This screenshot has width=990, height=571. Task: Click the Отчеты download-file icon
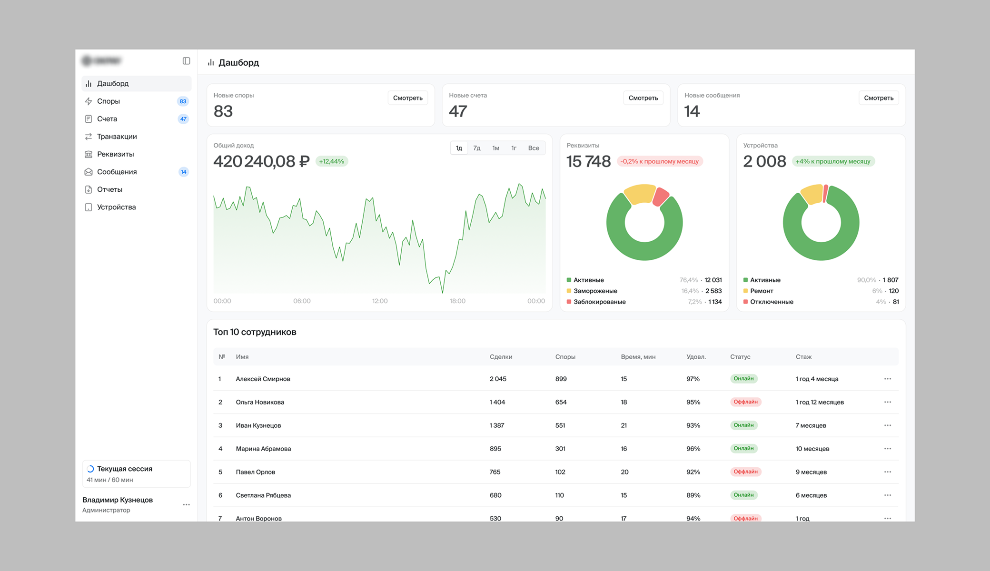[89, 189]
